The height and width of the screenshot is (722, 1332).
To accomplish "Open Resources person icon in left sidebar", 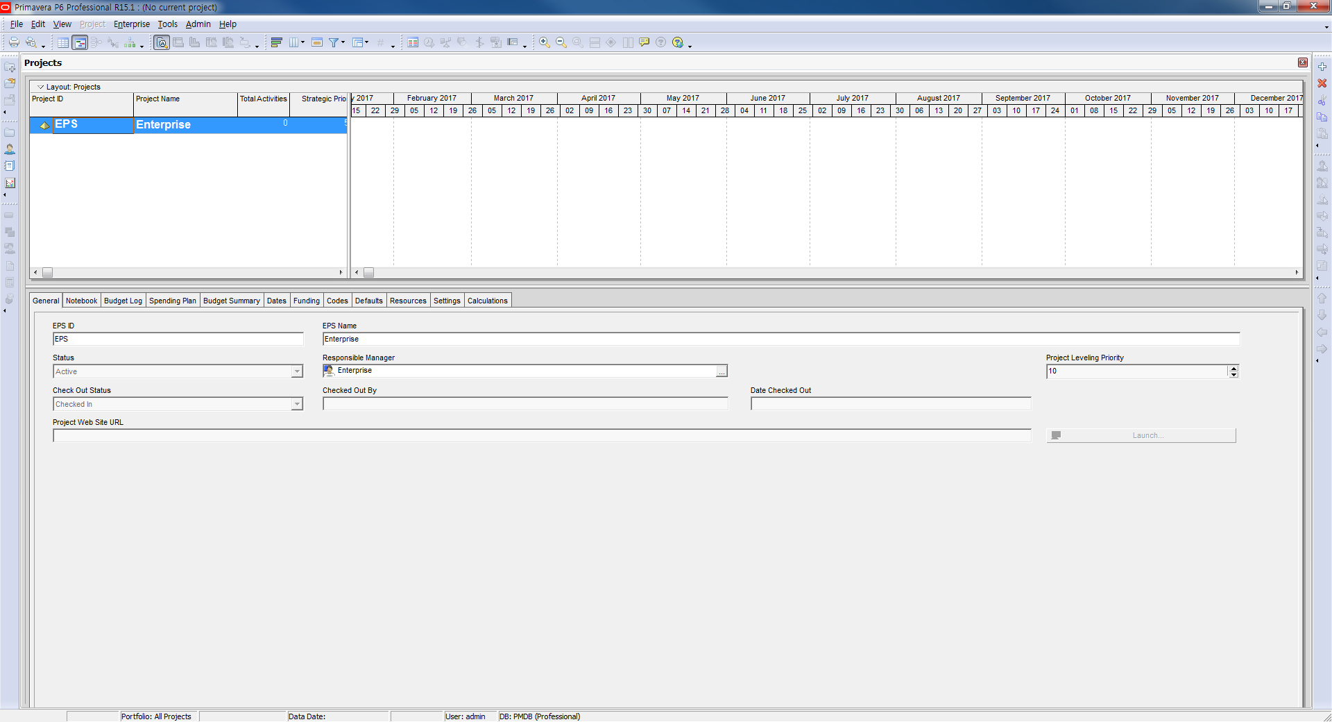I will click(10, 149).
